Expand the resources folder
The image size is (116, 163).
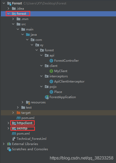click(22, 102)
